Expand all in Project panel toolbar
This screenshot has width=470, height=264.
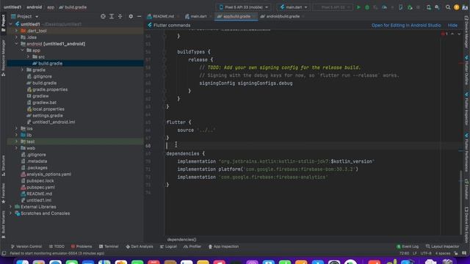[x=112, y=16]
